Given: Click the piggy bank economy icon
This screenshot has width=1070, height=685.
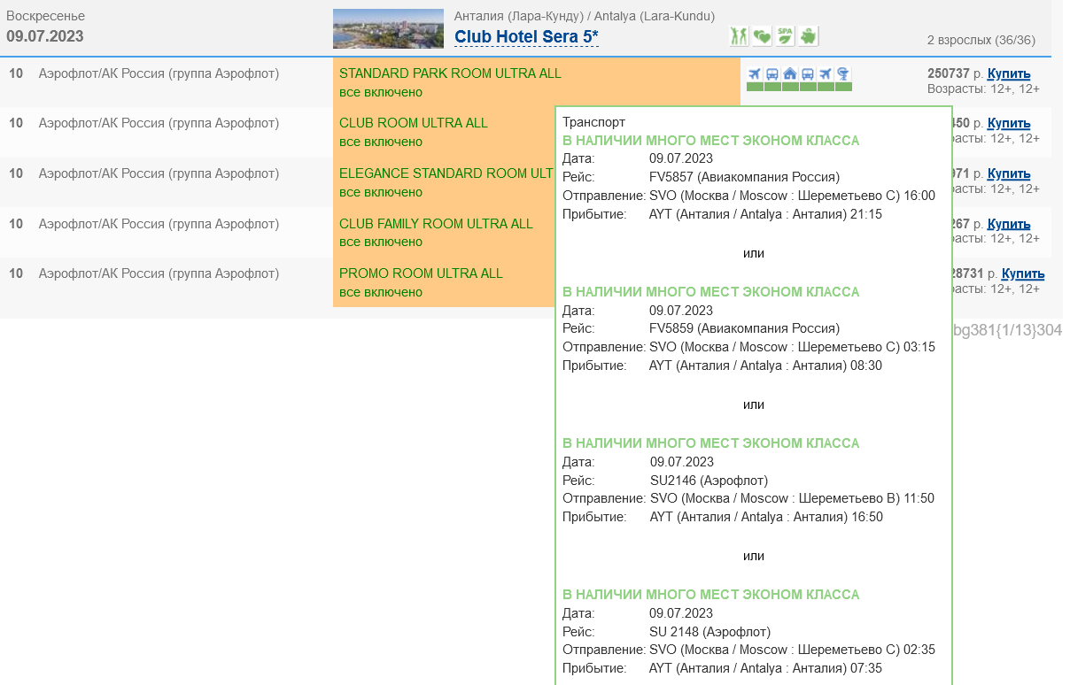Looking at the screenshot, I should pos(808,36).
